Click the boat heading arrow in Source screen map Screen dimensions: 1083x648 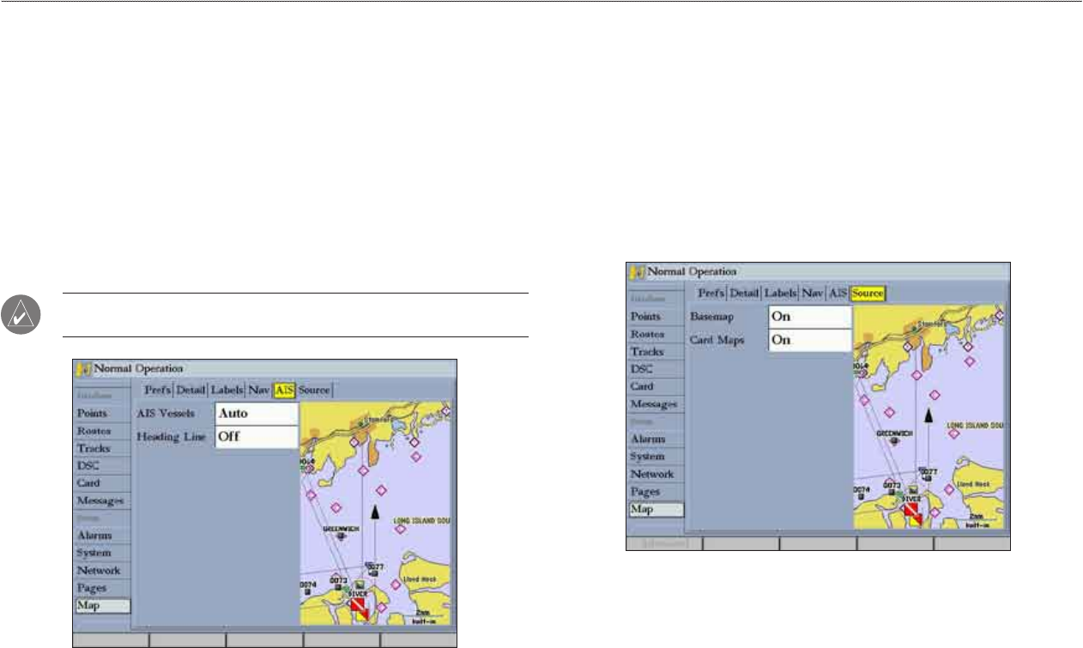pyautogui.click(x=928, y=416)
